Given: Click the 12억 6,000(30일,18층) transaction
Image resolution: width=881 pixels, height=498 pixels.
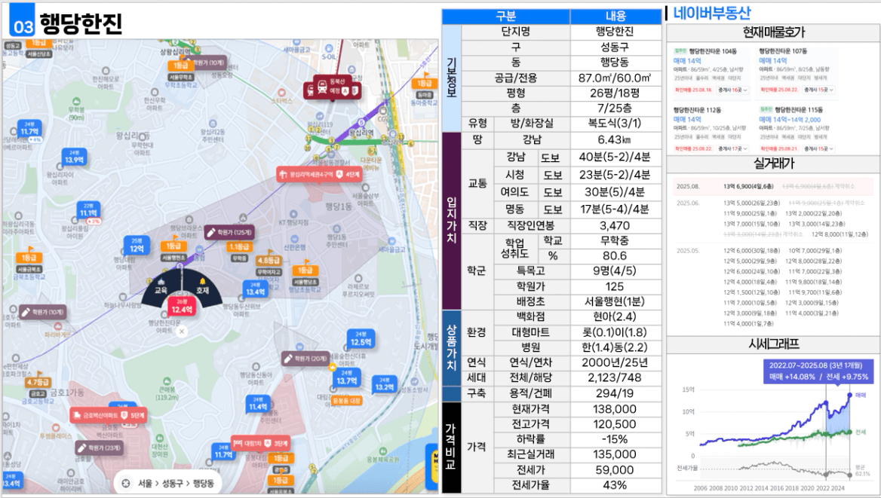Looking at the screenshot, I should pyautogui.click(x=751, y=251).
